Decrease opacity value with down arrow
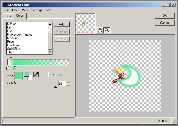The height and width of the screenshot is (126, 178). (68, 85)
